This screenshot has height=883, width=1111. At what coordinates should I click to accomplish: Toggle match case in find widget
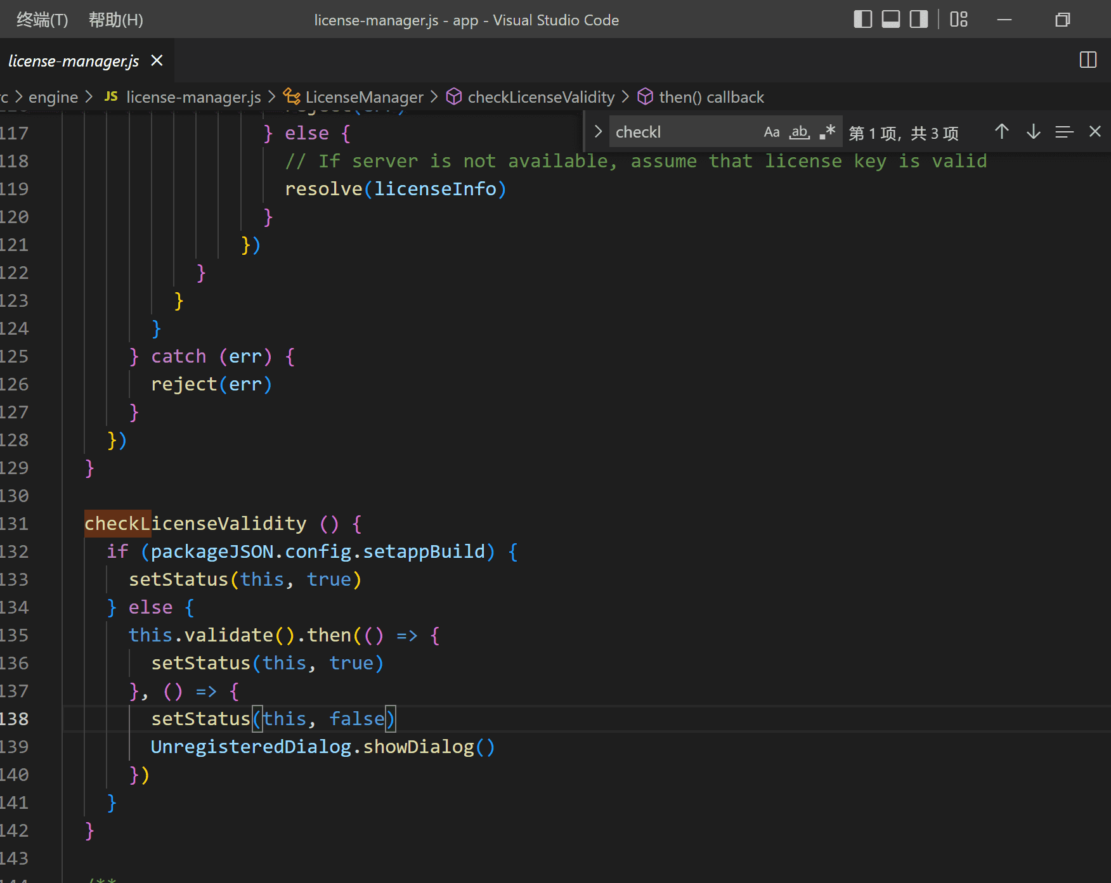point(772,132)
